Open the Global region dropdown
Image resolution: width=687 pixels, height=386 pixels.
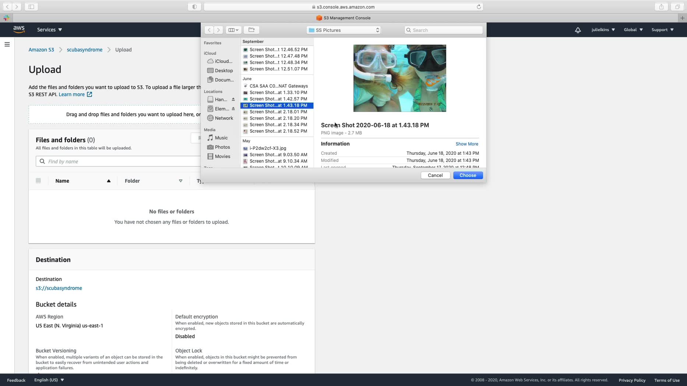pyautogui.click(x=633, y=30)
